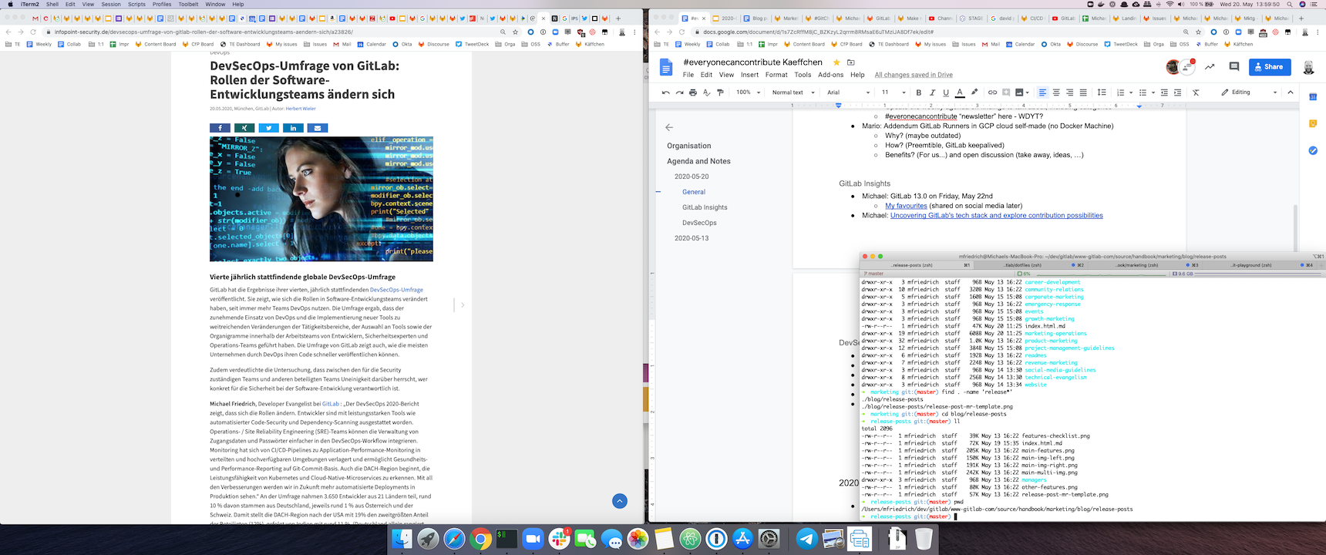Screen dimensions: 1326x555
Task: Toggle bold formatting
Action: click(x=918, y=92)
